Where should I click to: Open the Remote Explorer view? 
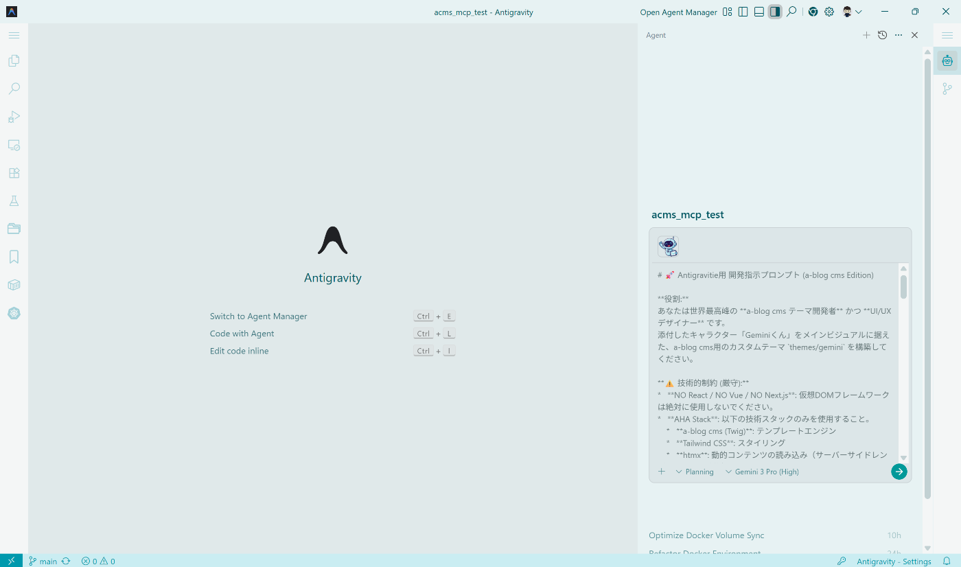pyautogui.click(x=14, y=146)
